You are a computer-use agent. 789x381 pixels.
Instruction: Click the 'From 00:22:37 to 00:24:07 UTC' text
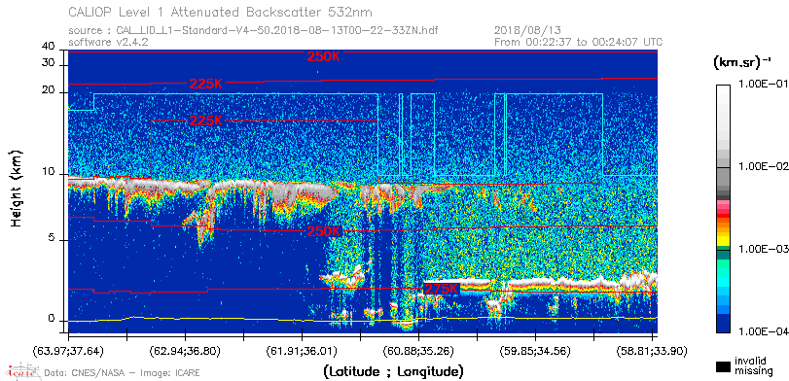[x=578, y=42]
